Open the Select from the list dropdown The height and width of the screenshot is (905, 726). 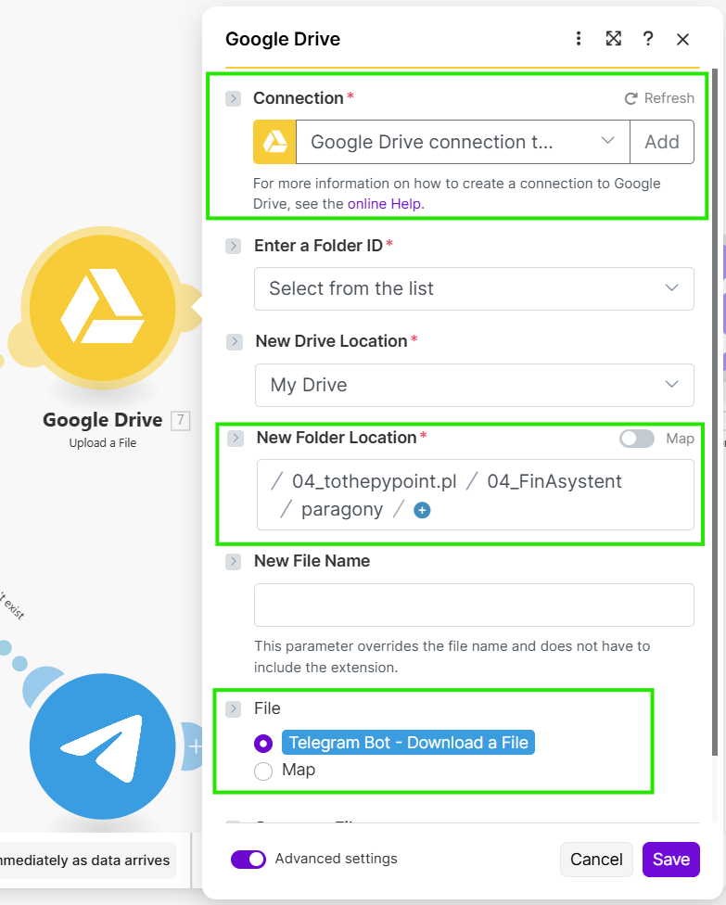coord(474,288)
